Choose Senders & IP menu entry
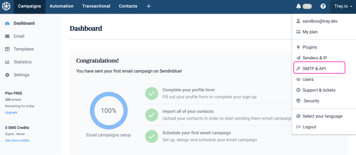The width and height of the screenshot is (356, 155). point(315,58)
